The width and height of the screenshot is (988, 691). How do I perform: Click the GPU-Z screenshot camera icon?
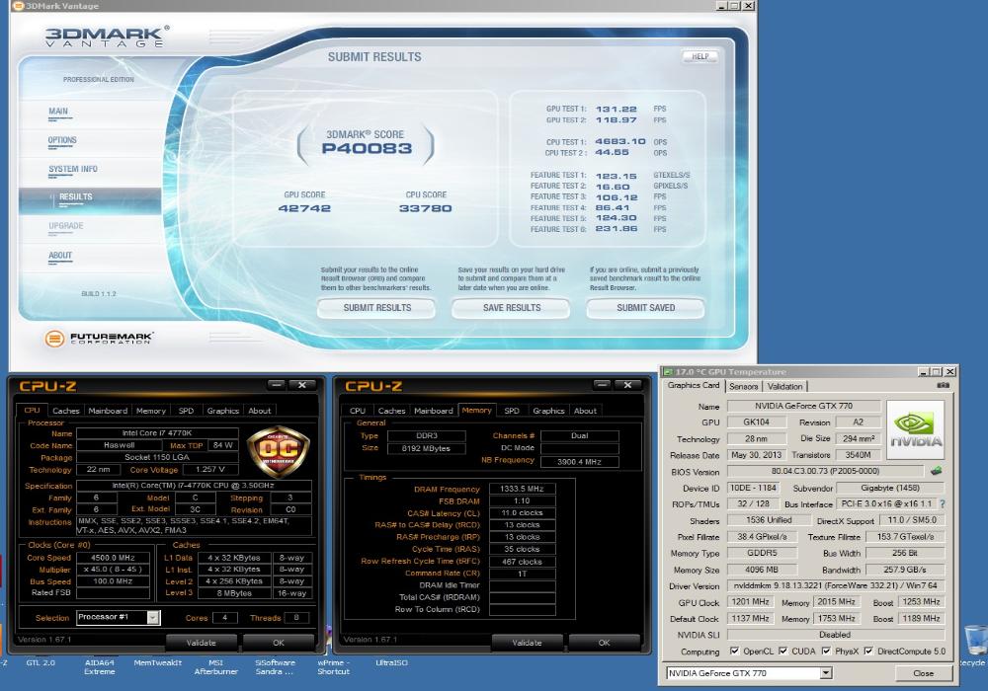(943, 385)
